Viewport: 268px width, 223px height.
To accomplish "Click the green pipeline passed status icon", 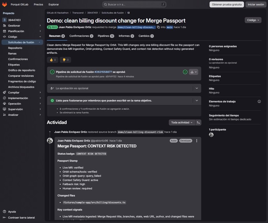I will click(x=52, y=72).
